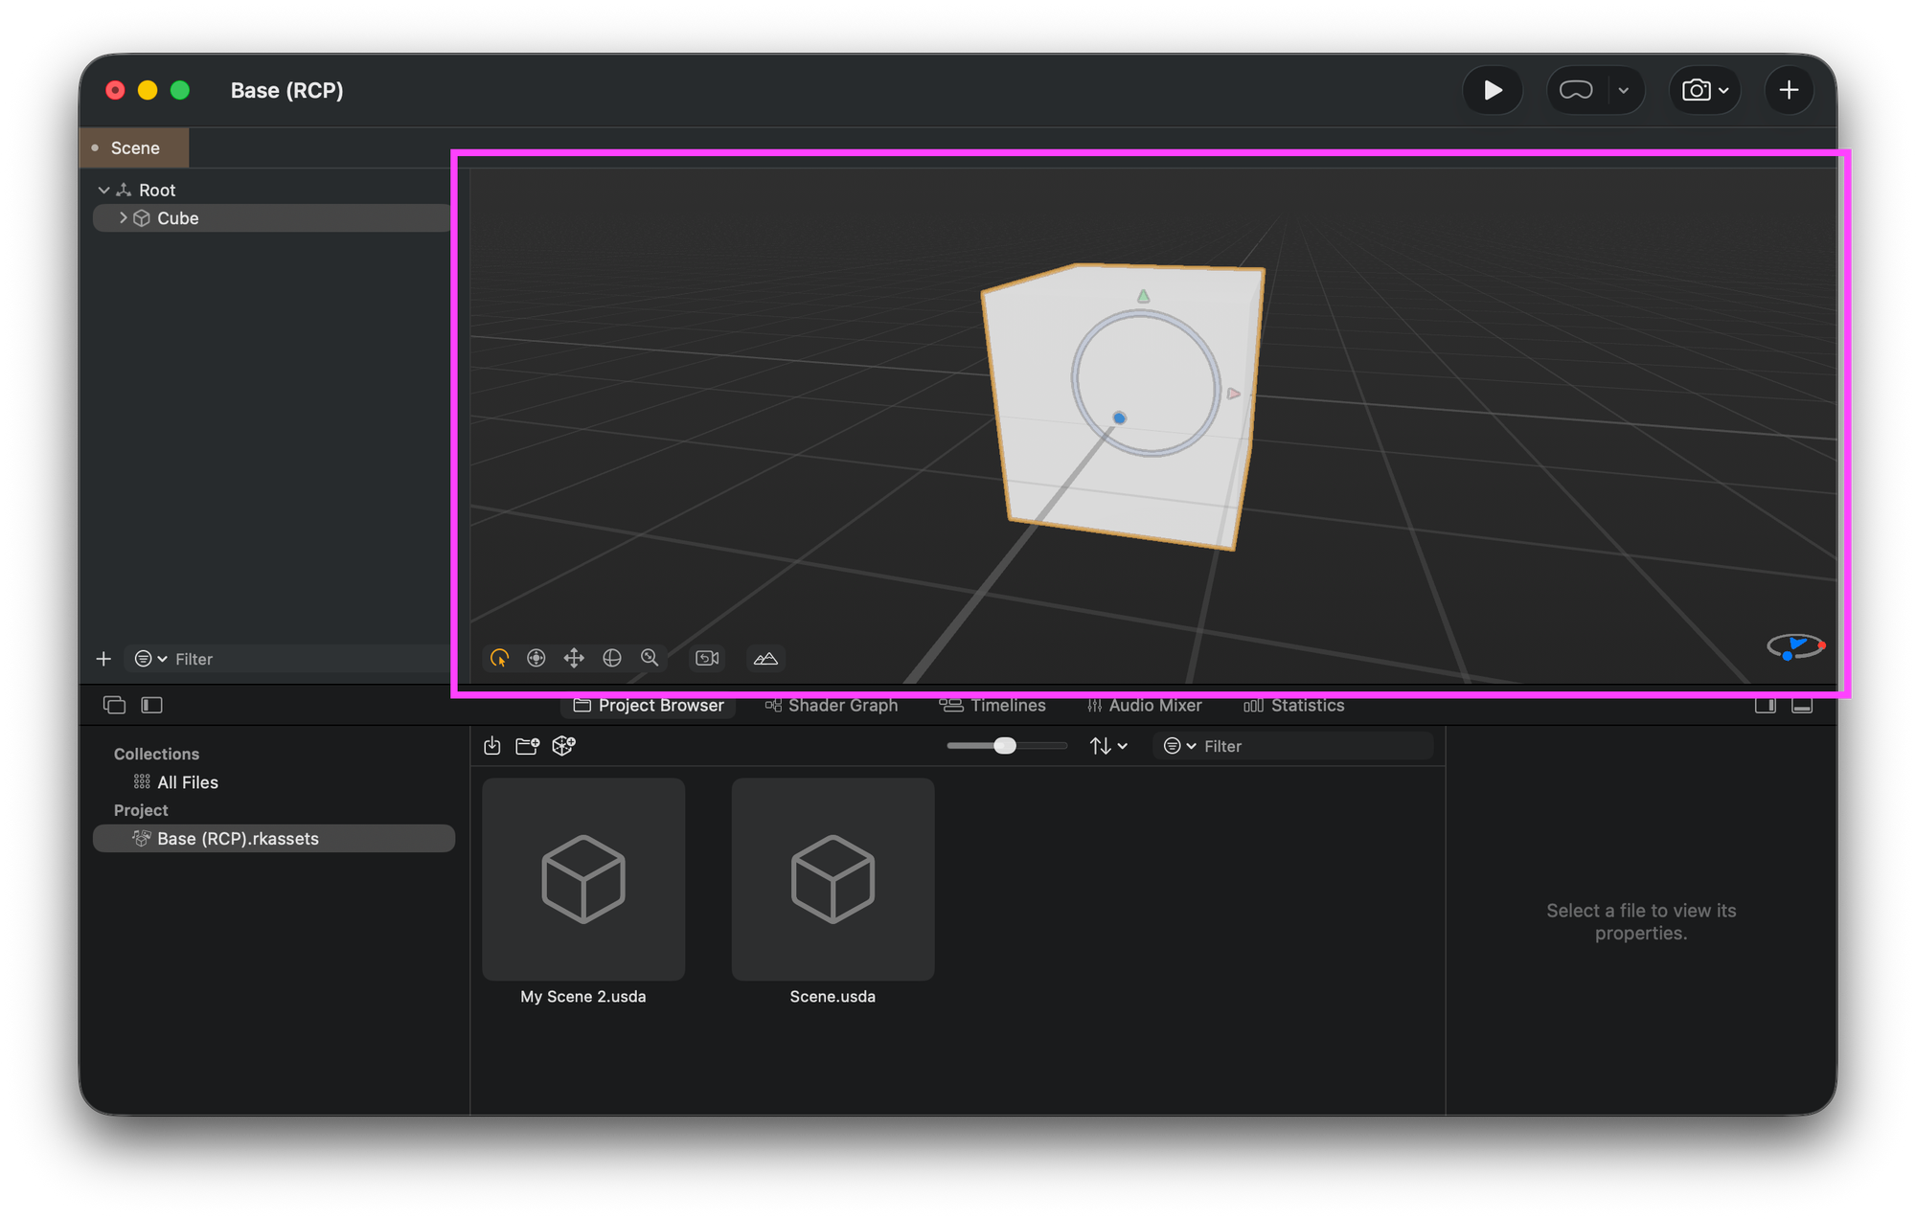Open the sort order dropdown
The image size is (1916, 1220).
tap(1108, 746)
